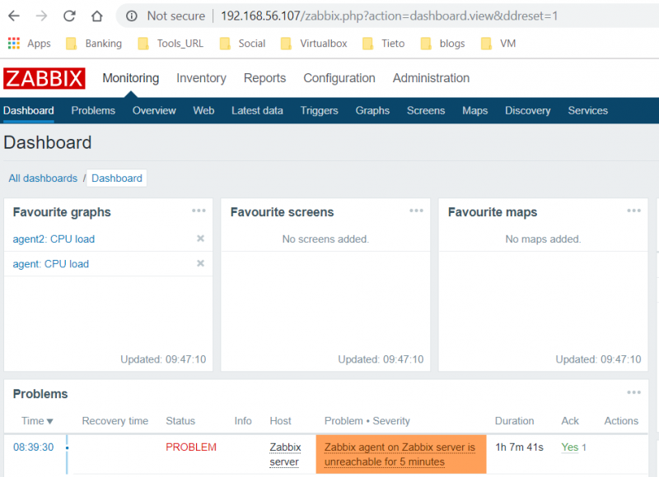The image size is (659, 477).
Task: Open the Triggers tab
Action: coord(319,110)
